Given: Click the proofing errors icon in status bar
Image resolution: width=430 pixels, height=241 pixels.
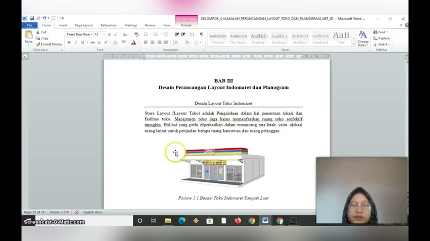Looking at the screenshot, I should click(76, 212).
